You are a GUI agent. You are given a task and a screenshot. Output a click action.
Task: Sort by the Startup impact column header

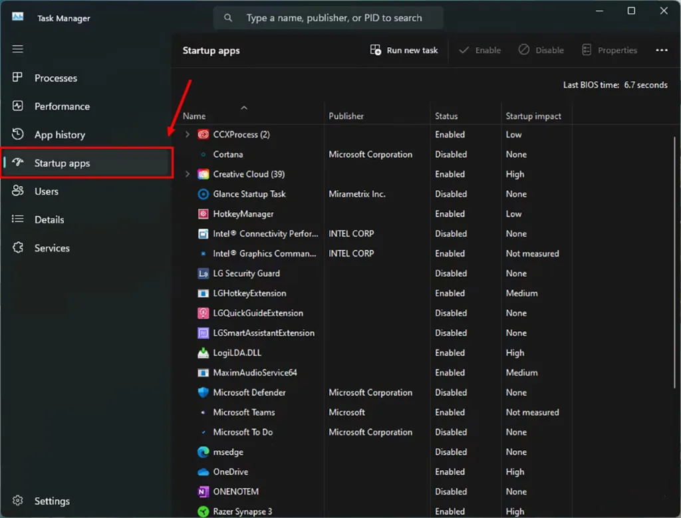pyautogui.click(x=533, y=116)
